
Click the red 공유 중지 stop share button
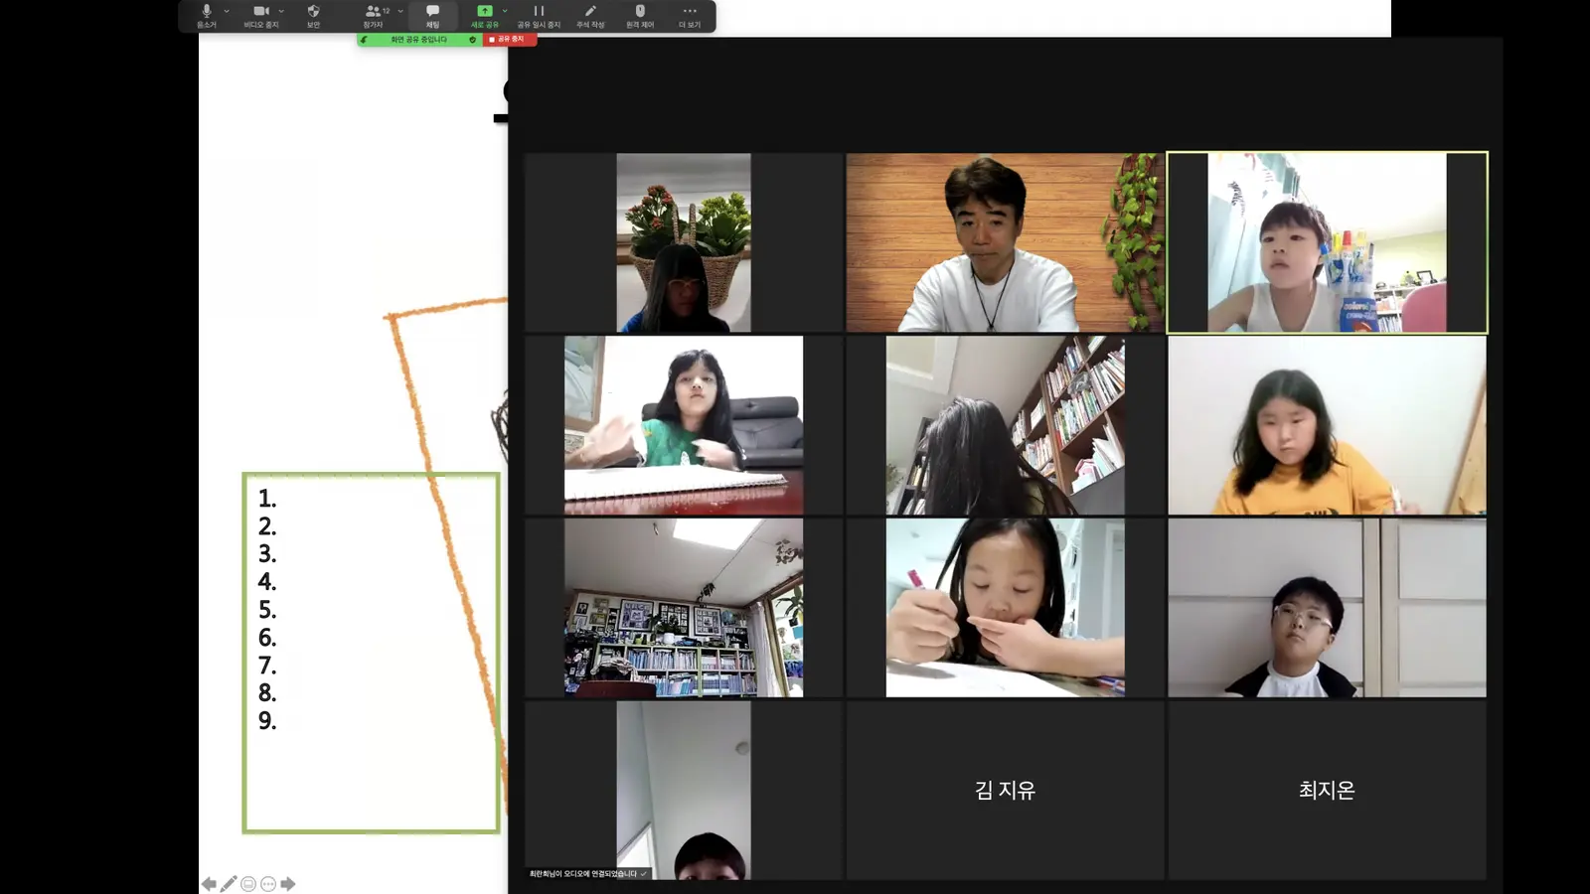(x=510, y=40)
